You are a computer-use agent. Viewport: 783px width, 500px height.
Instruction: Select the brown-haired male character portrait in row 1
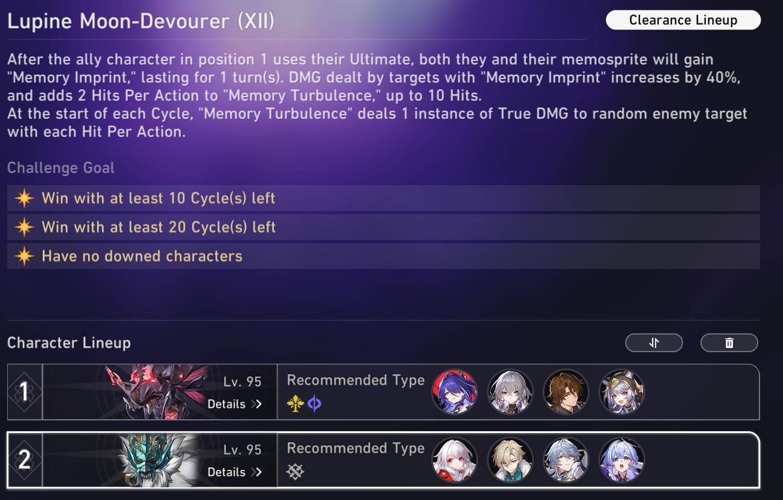coord(566,392)
